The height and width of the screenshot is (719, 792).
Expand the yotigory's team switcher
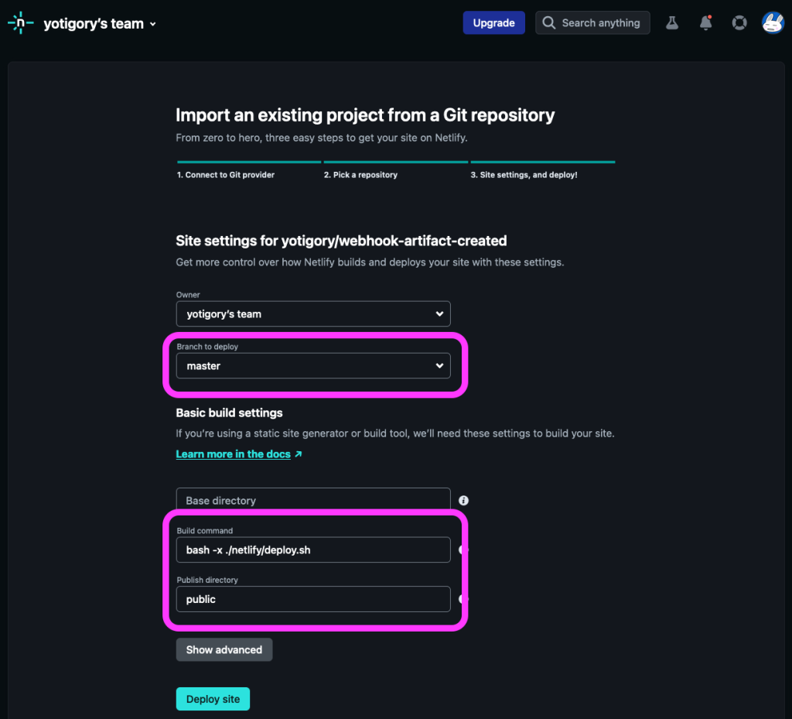tap(100, 23)
